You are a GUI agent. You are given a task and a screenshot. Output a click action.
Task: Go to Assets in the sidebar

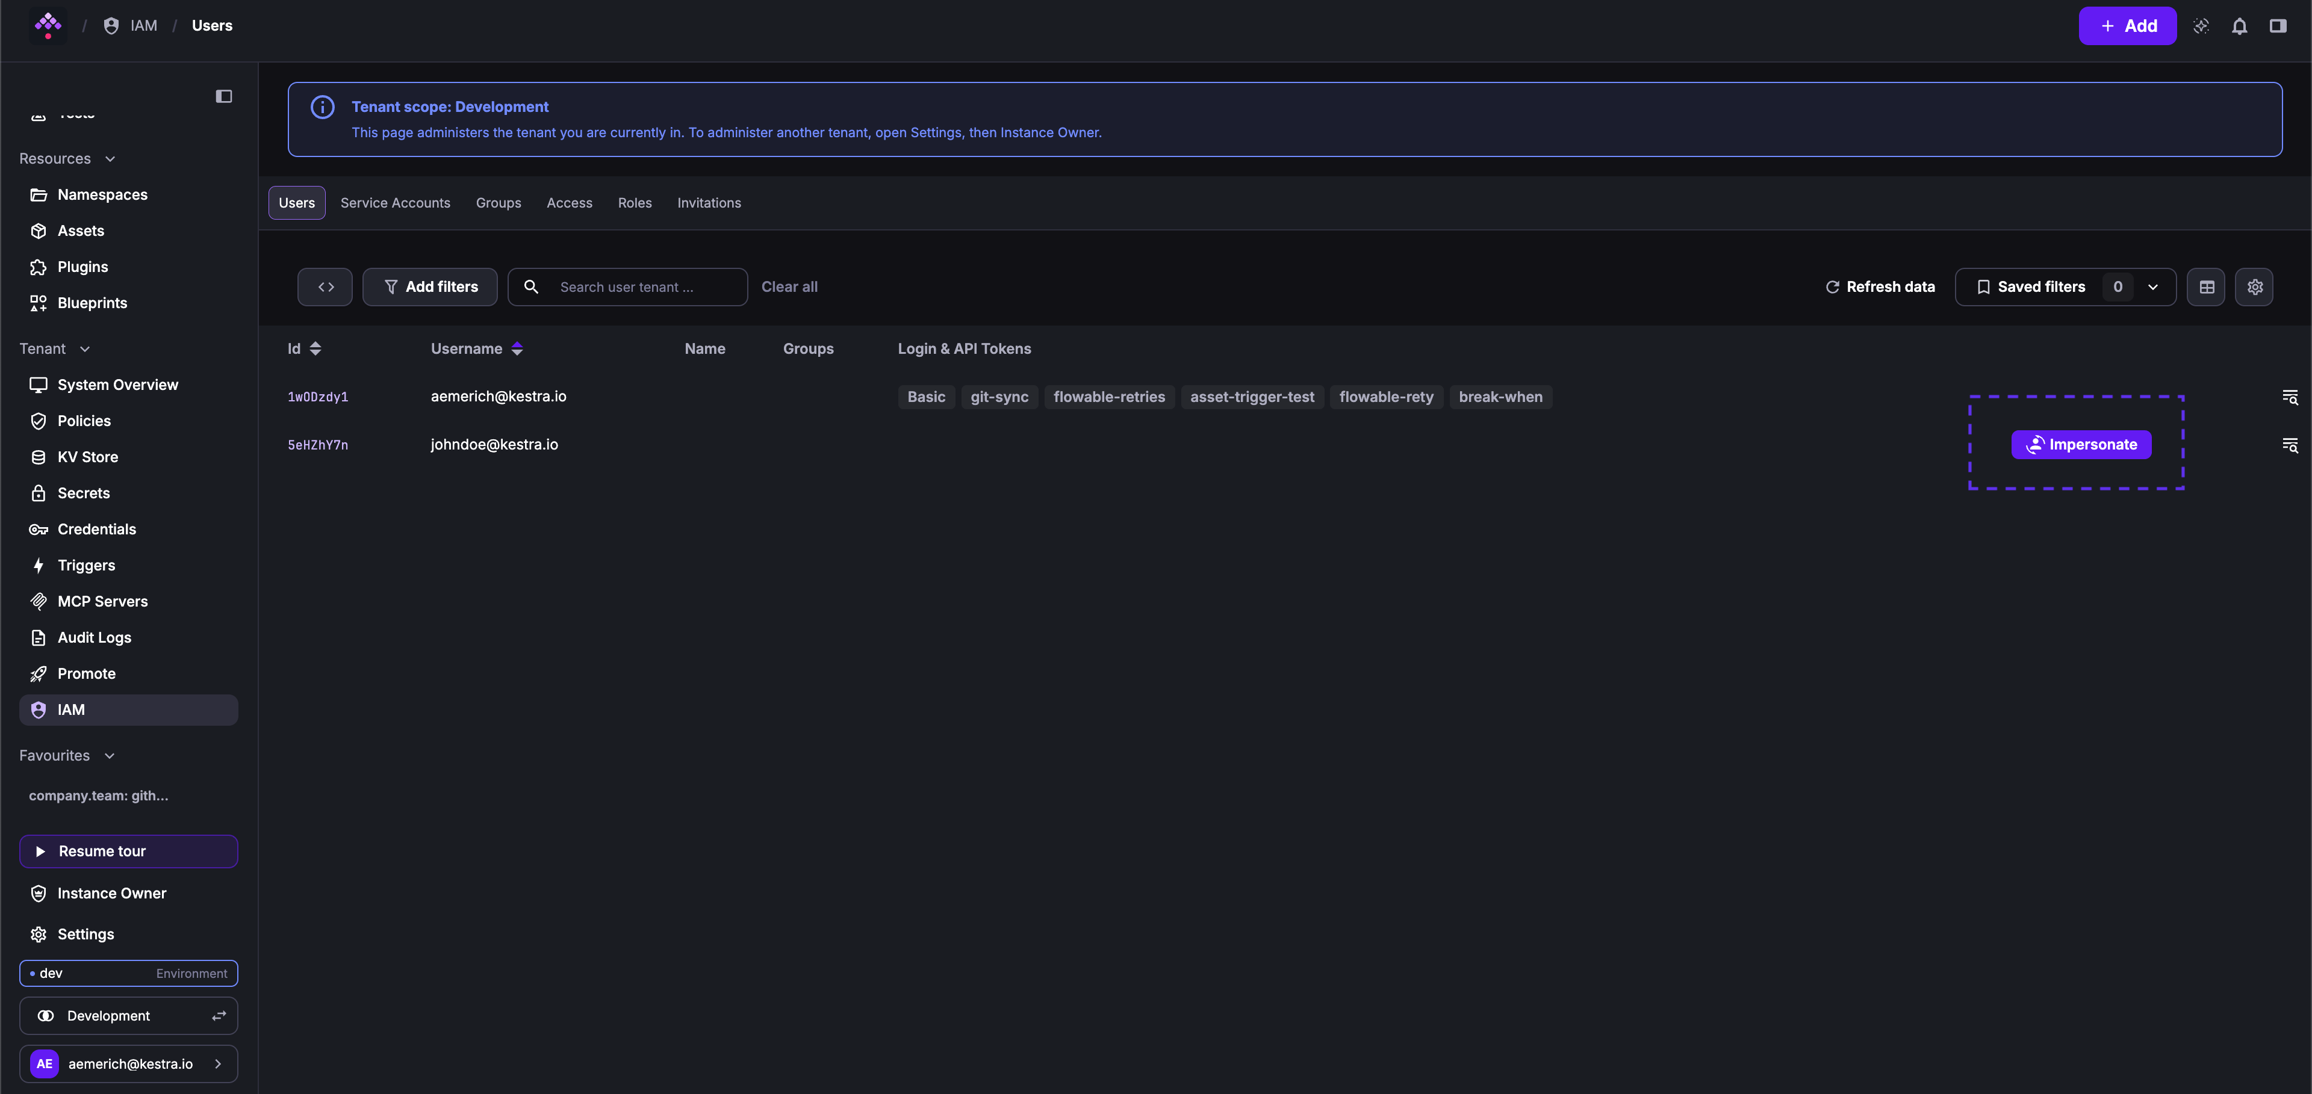point(128,230)
